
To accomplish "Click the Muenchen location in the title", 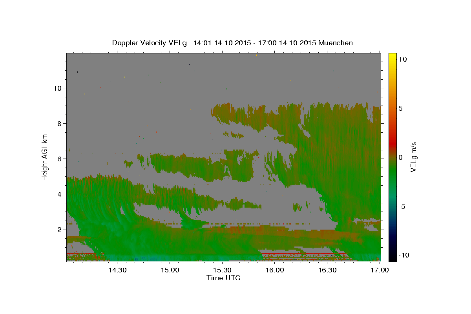I will coord(336,43).
